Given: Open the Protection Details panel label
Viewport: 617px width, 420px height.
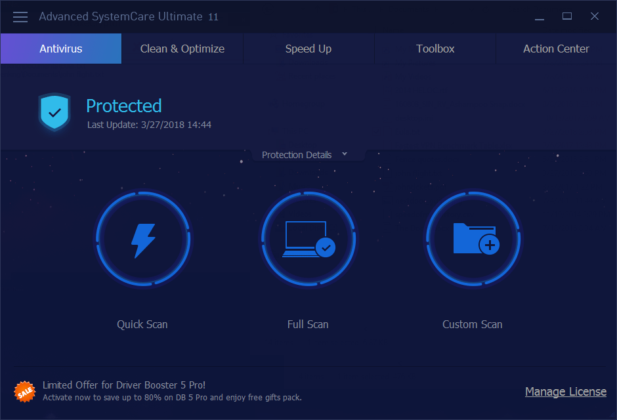Looking at the screenshot, I should [x=297, y=155].
